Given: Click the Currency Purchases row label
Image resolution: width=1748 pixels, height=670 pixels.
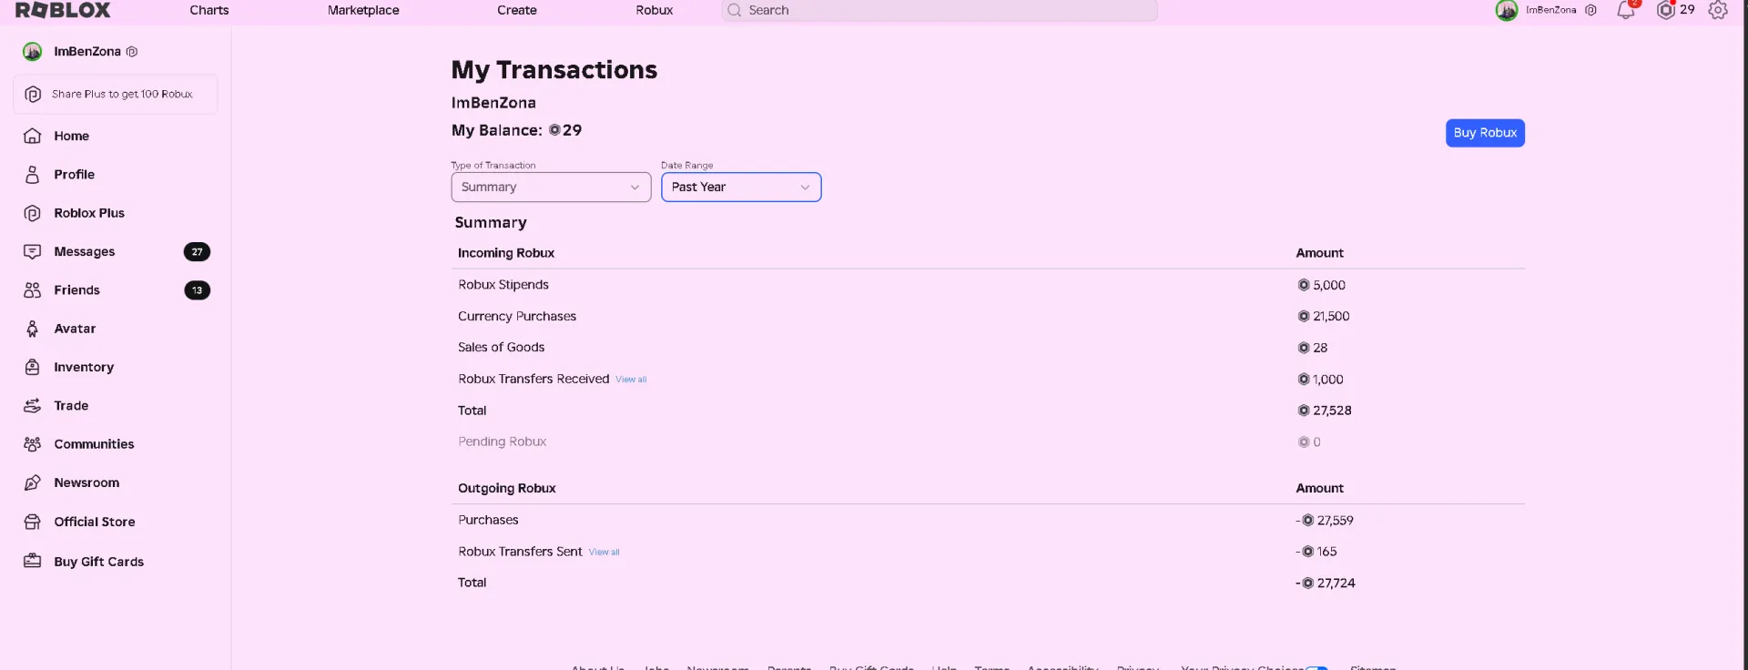Looking at the screenshot, I should coord(517,316).
